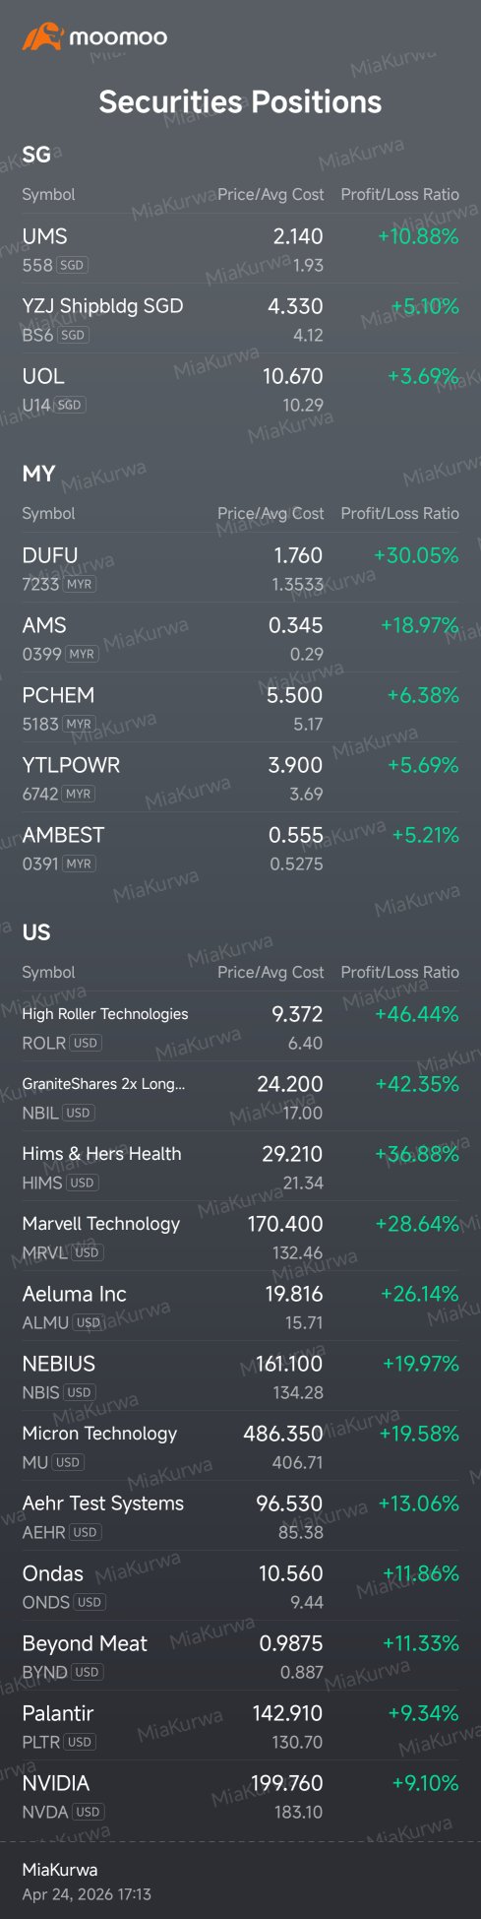Screen dimensions: 481x1919
Task: Select the US market section heading
Action: [36, 932]
